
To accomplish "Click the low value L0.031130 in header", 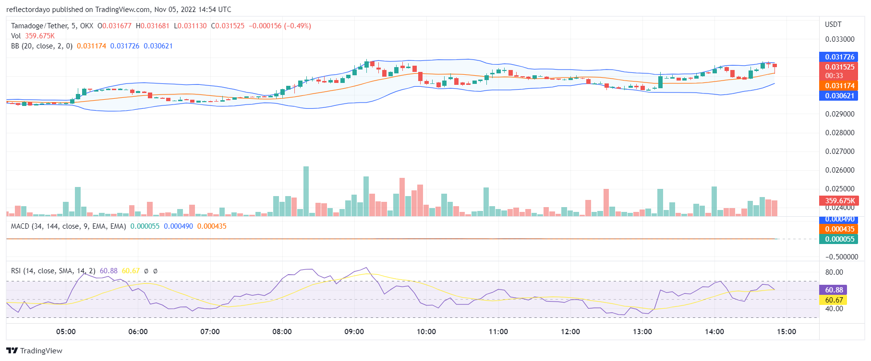I will point(190,26).
